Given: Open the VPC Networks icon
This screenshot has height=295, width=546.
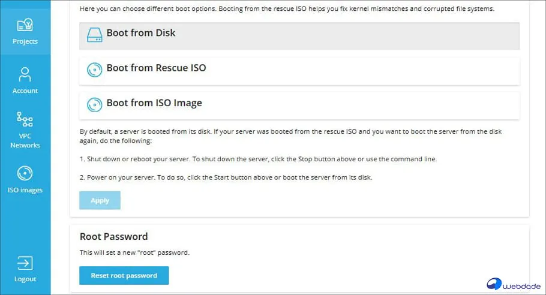Looking at the screenshot, I should pyautogui.click(x=25, y=119).
